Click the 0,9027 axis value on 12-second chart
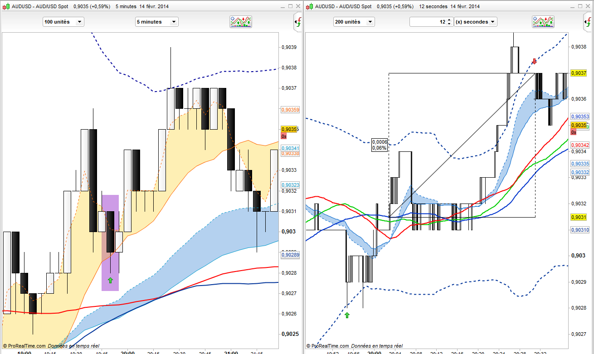This screenshot has width=594, height=354. 579,334
